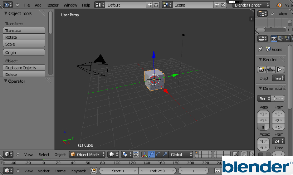Image resolution: width=293 pixels, height=175 pixels.
Task: Click the jump-to-start playback icon
Action: point(218,171)
